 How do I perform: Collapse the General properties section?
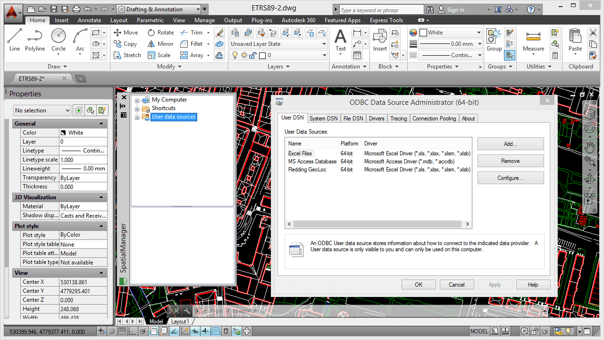pyautogui.click(x=101, y=124)
